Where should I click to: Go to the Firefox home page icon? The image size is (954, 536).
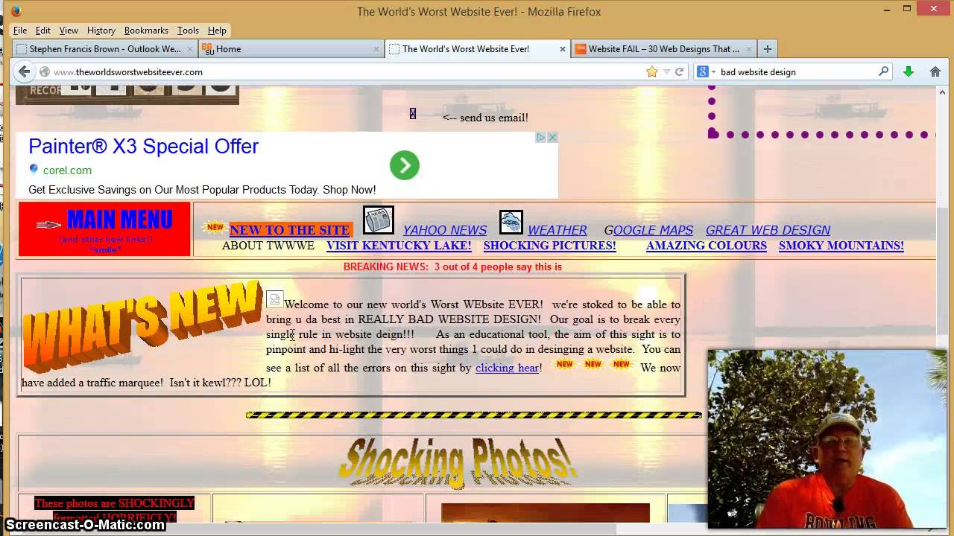(935, 71)
